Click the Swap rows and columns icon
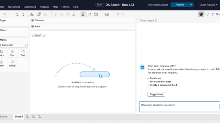This screenshot has width=220, height=123. pos(56,14)
